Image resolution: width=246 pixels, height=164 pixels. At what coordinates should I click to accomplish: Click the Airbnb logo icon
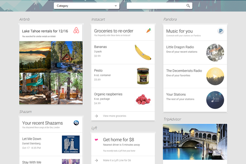(x=76, y=30)
